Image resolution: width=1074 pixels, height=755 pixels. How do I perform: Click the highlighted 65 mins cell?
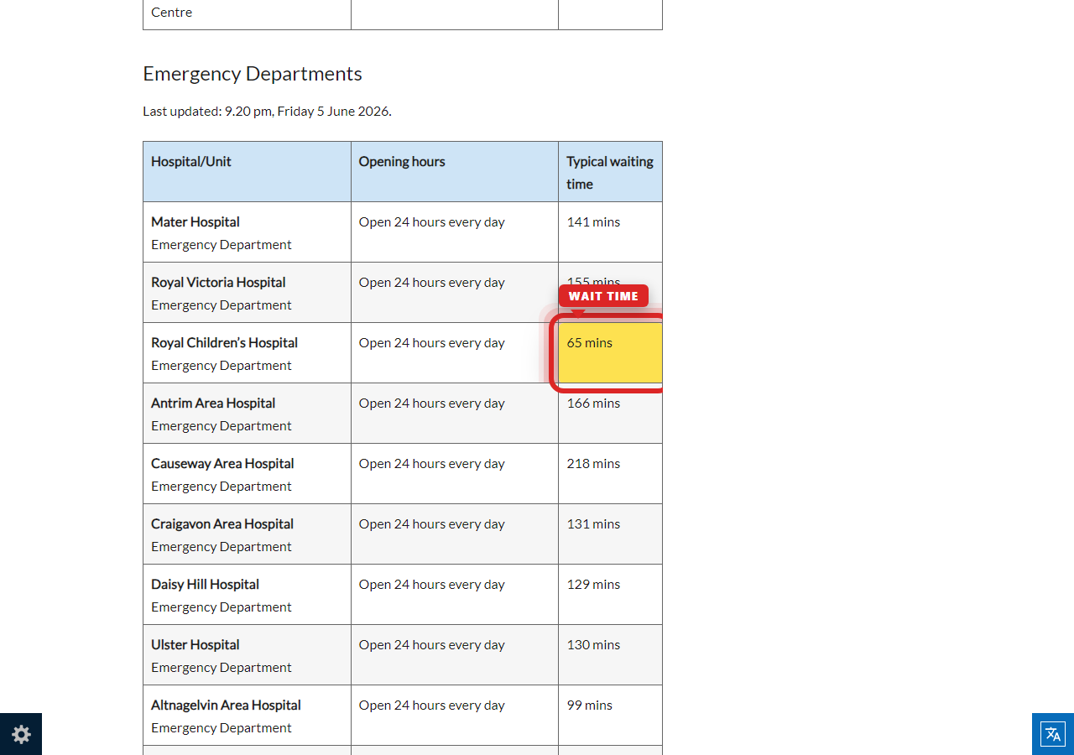[610, 352]
